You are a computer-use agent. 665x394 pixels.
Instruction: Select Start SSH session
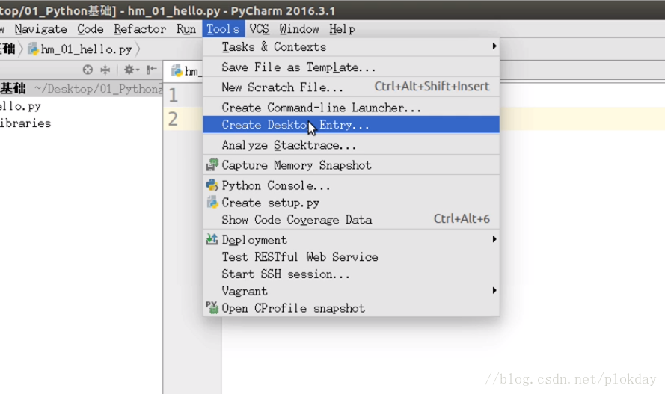tap(351, 274)
